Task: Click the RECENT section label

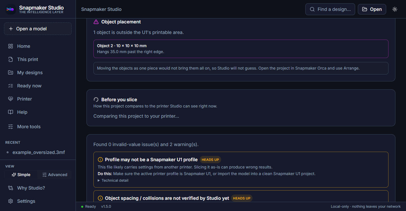Action: pyautogui.click(x=13, y=142)
